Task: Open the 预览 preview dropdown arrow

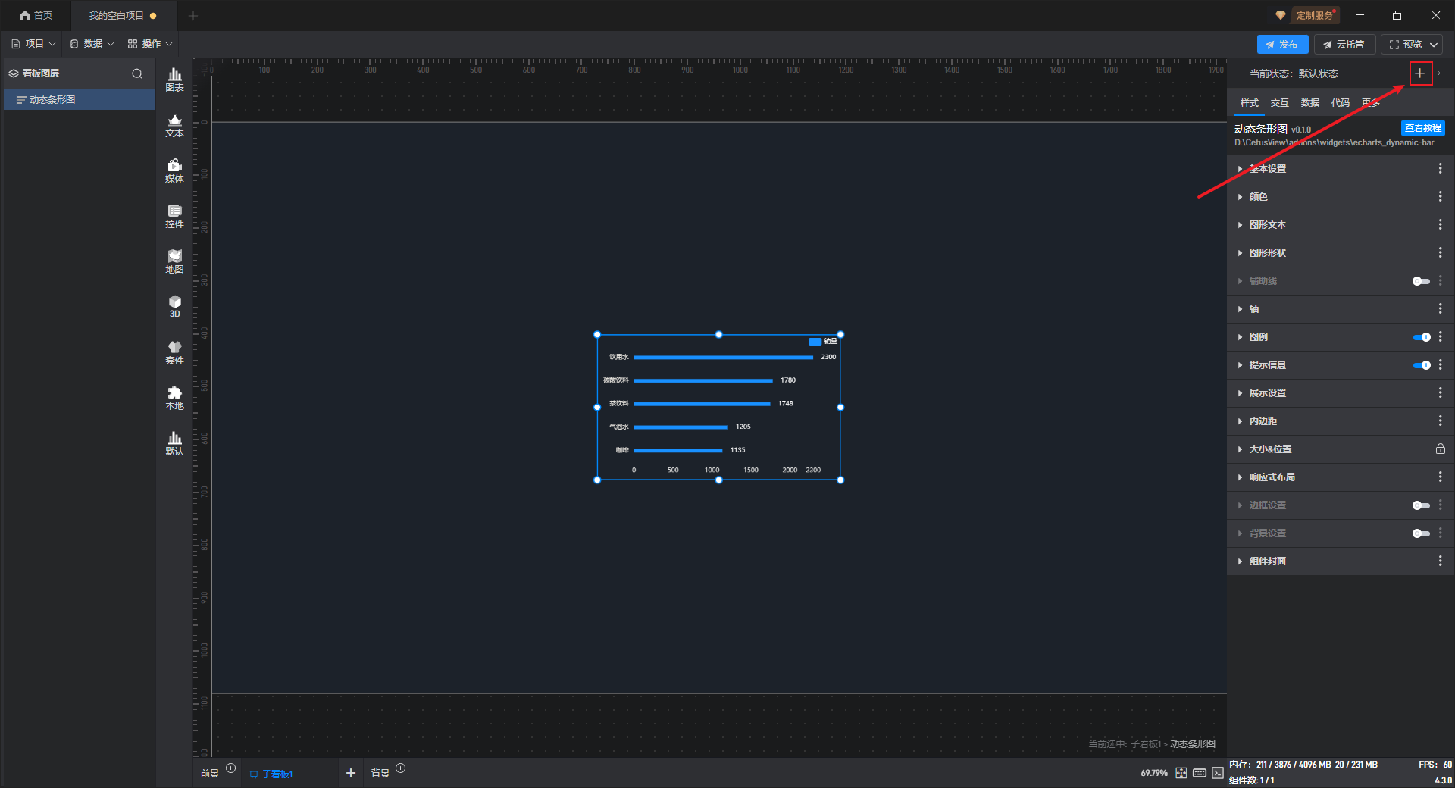Action: 1434,45
